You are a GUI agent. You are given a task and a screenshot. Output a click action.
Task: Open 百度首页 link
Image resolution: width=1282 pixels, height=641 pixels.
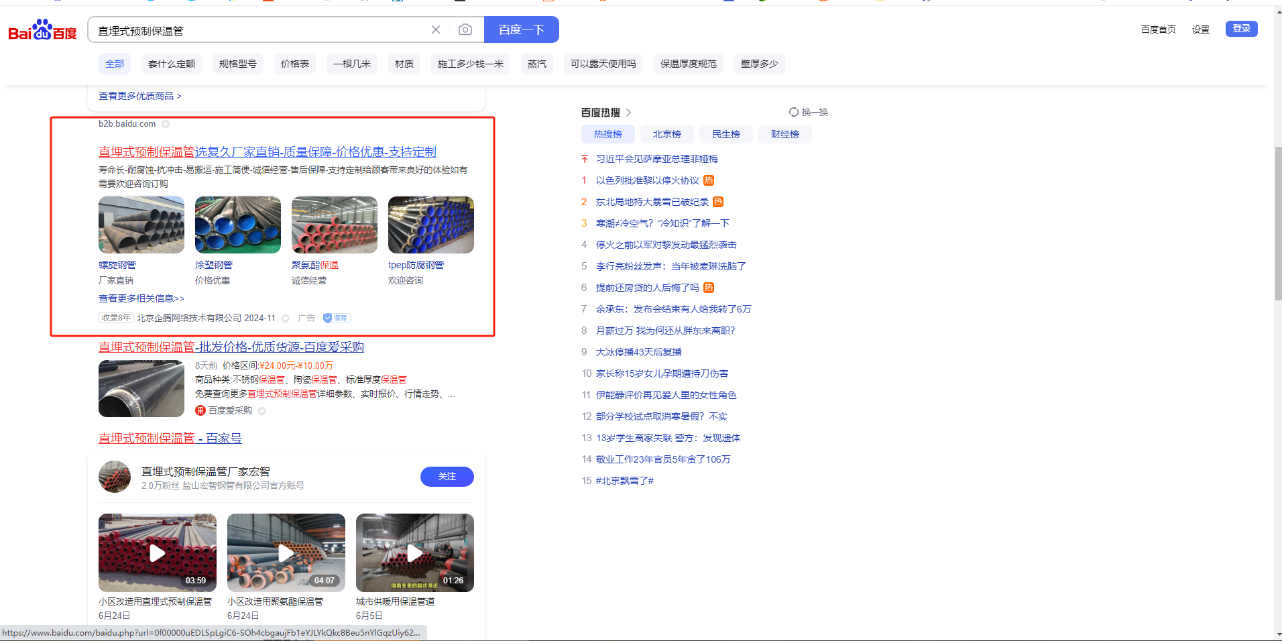point(1159,30)
